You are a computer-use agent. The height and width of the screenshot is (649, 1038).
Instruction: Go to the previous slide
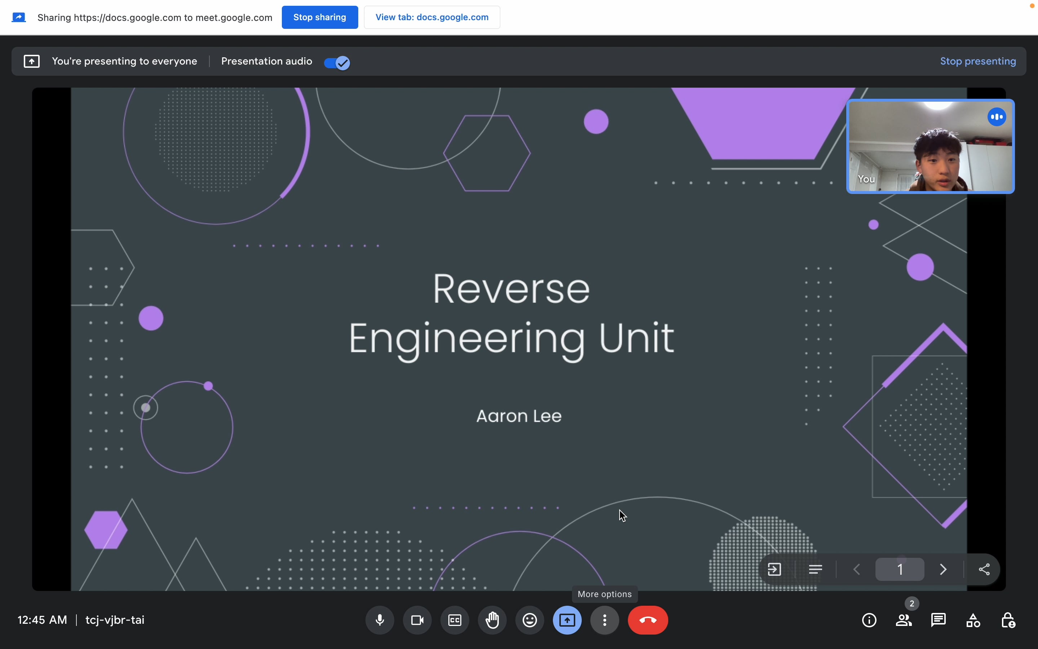(x=857, y=569)
